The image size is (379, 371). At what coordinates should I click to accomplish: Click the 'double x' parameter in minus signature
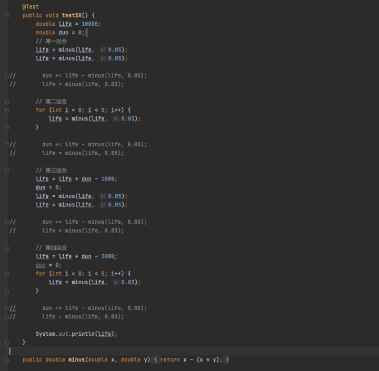click(101, 359)
